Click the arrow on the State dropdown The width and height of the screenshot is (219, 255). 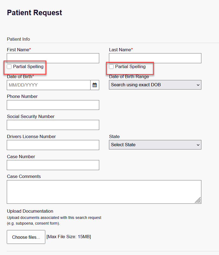tap(198, 145)
